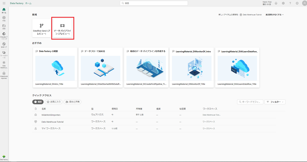Viewport: 307px width, 162px height.
Task: Click the データ パイプライン pipeline icon
Action: point(62,26)
